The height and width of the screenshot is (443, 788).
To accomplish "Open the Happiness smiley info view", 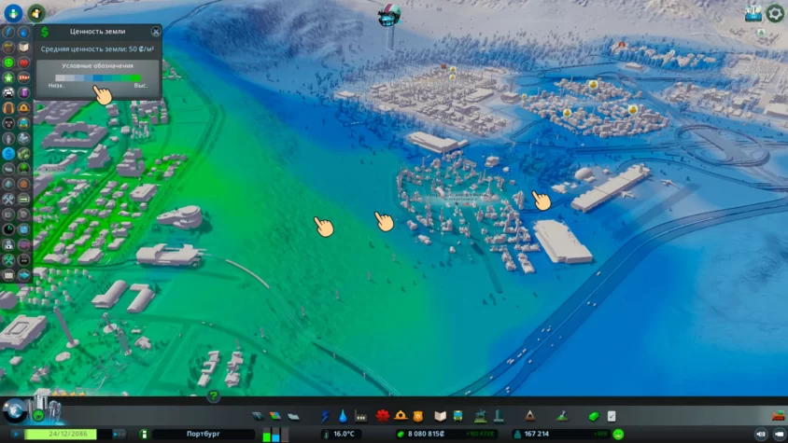I will coord(8,62).
